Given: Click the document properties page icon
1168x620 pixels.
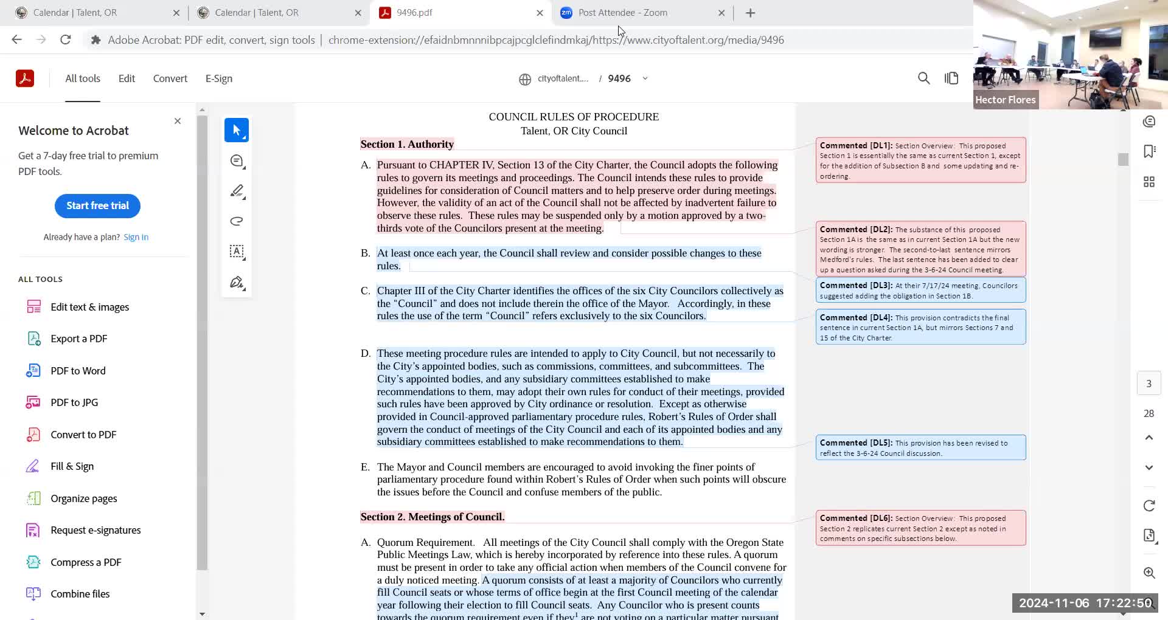Looking at the screenshot, I should click(1149, 536).
